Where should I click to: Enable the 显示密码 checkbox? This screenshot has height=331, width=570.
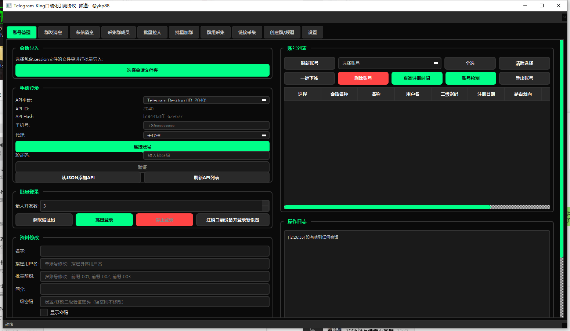coord(44,312)
